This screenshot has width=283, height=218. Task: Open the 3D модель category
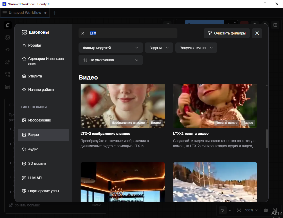pyautogui.click(x=44, y=163)
